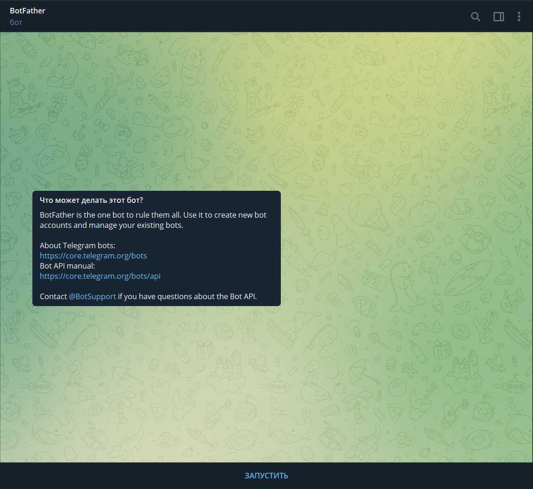Click the "Bot API manual:" line
The height and width of the screenshot is (489, 533).
[67, 266]
